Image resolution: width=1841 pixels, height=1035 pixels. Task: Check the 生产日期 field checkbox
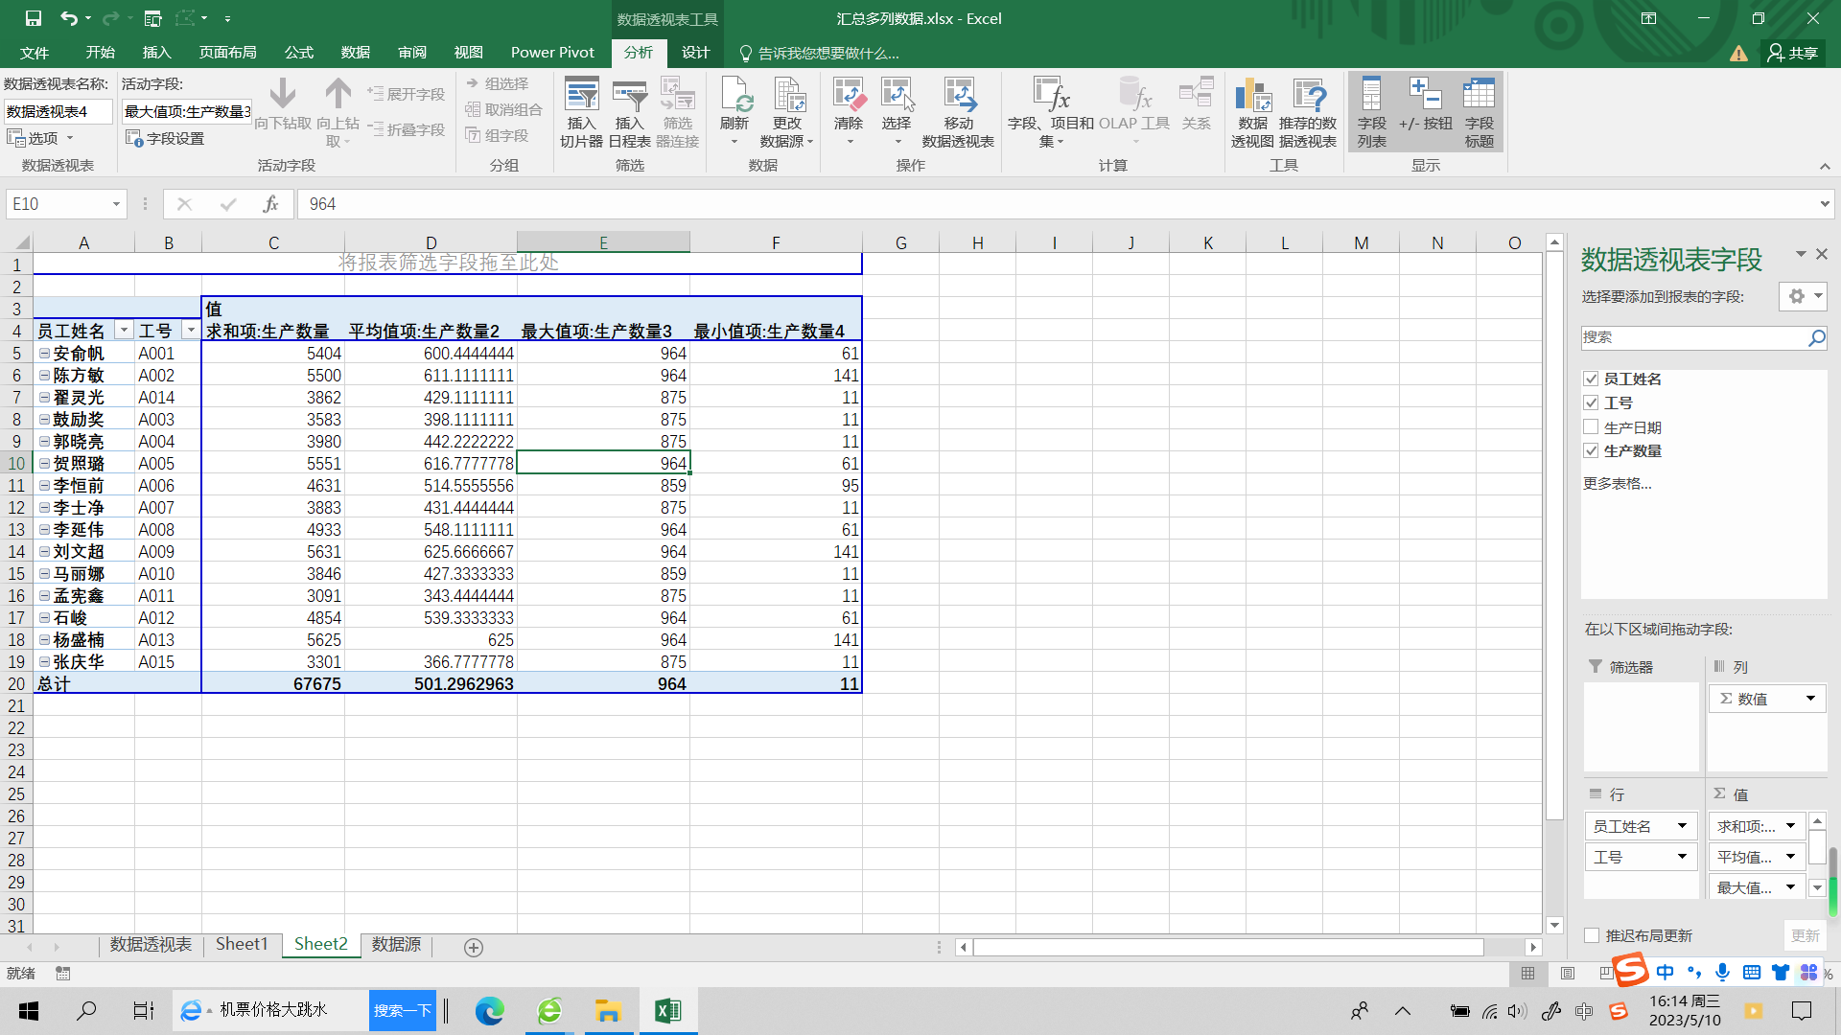(x=1592, y=427)
